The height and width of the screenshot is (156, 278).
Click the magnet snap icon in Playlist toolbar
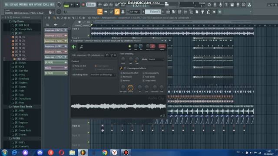49,18
